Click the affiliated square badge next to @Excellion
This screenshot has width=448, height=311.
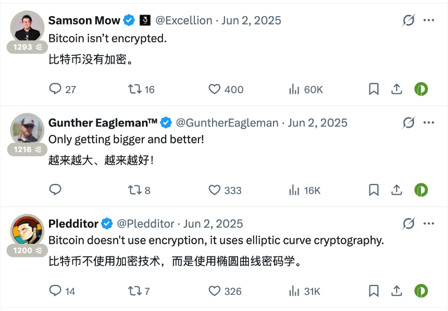click(x=144, y=20)
